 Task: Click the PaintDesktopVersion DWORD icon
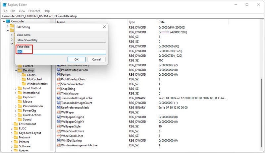59,70
